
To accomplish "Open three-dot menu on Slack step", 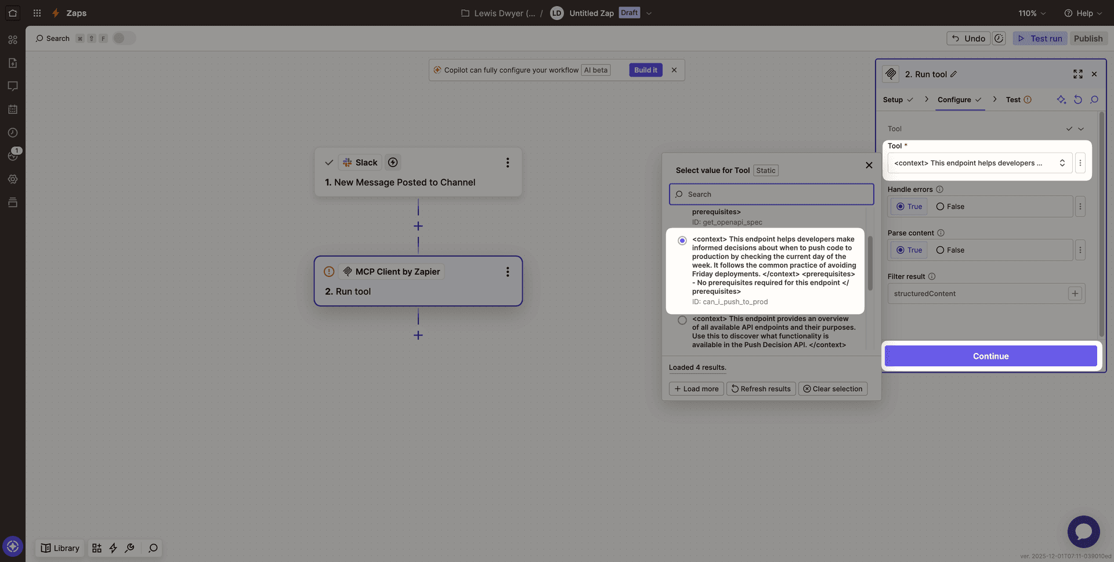I will click(507, 163).
